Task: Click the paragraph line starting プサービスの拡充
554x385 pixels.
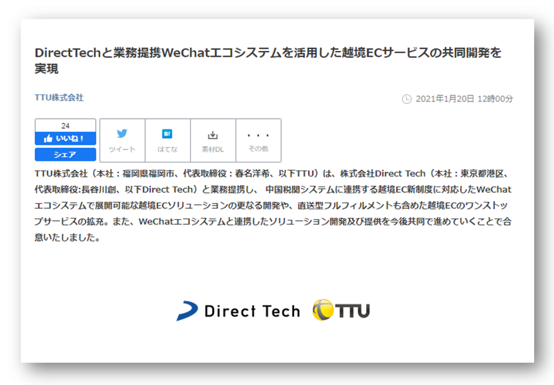Action: click(273, 222)
